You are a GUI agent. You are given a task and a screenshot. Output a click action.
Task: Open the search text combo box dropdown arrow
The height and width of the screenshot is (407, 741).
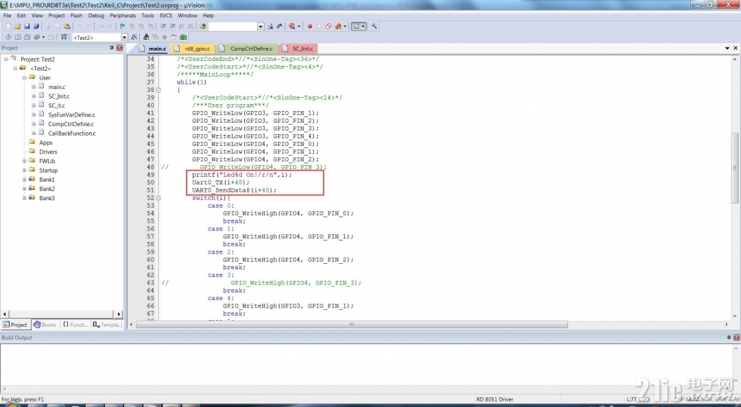tap(261, 27)
